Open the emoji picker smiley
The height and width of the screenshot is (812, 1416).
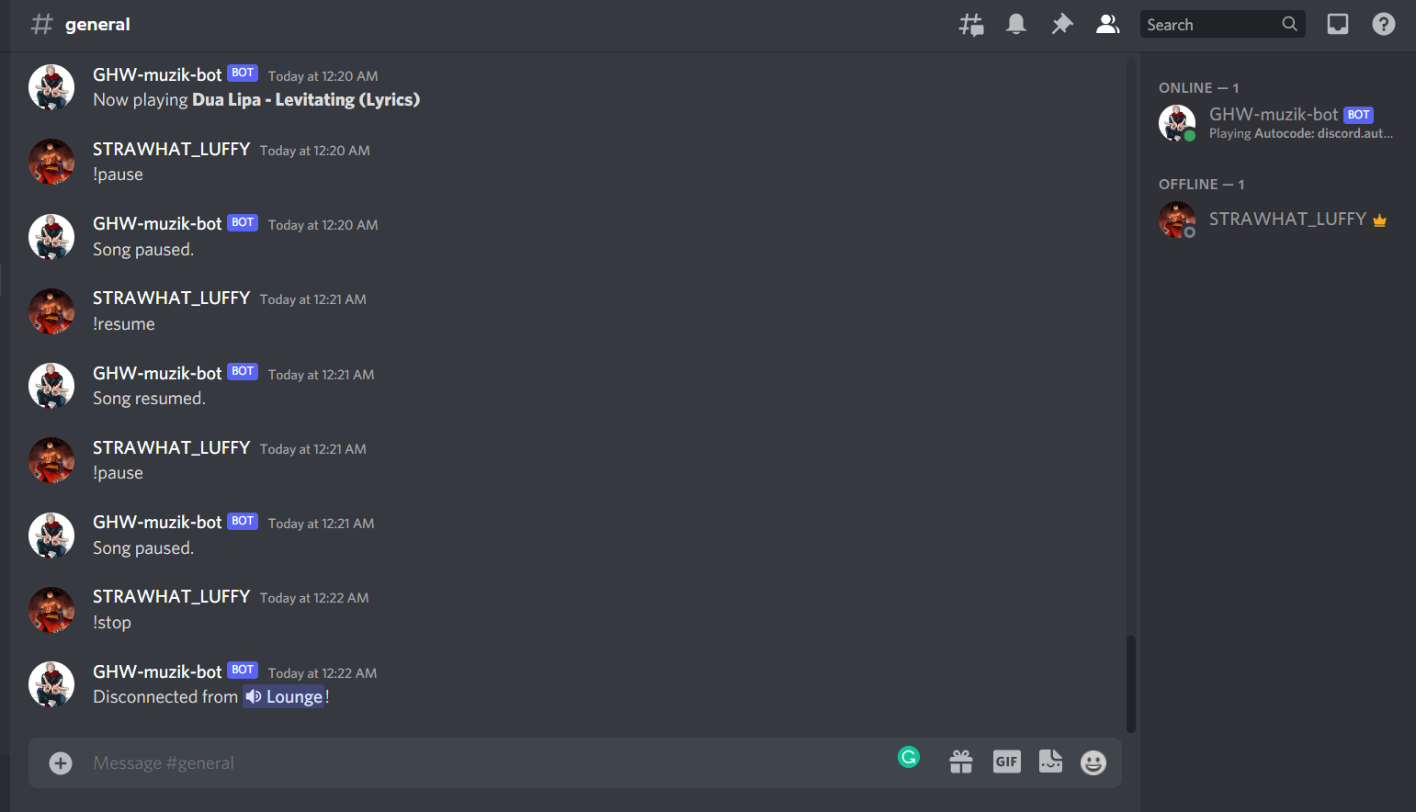pos(1093,762)
